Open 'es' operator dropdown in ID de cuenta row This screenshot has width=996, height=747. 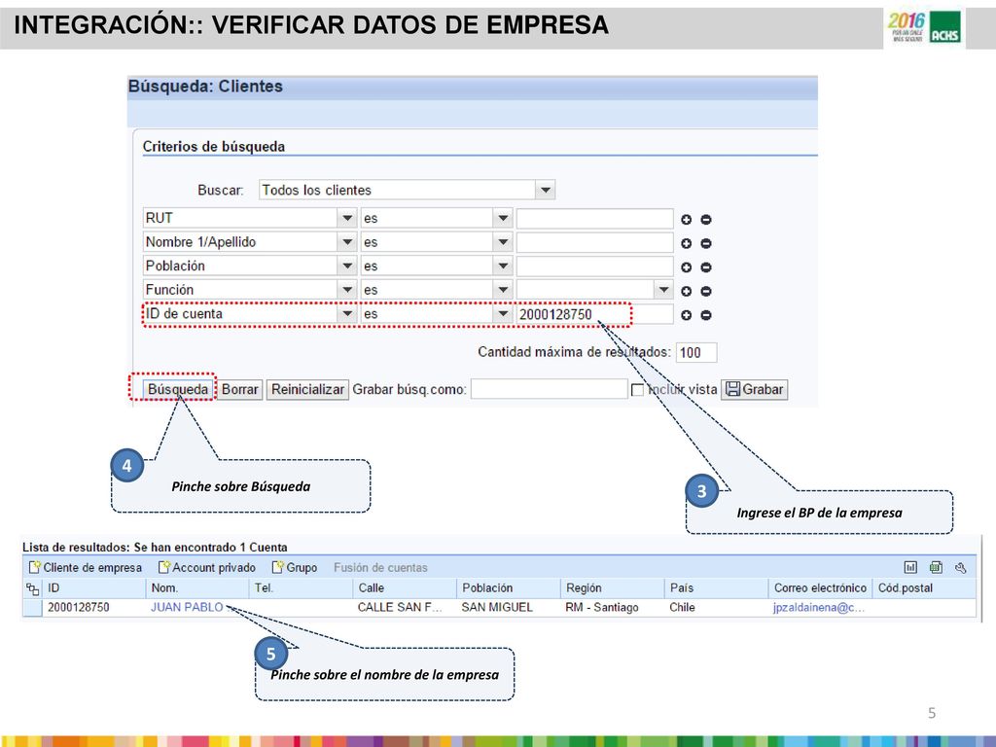pyautogui.click(x=503, y=314)
